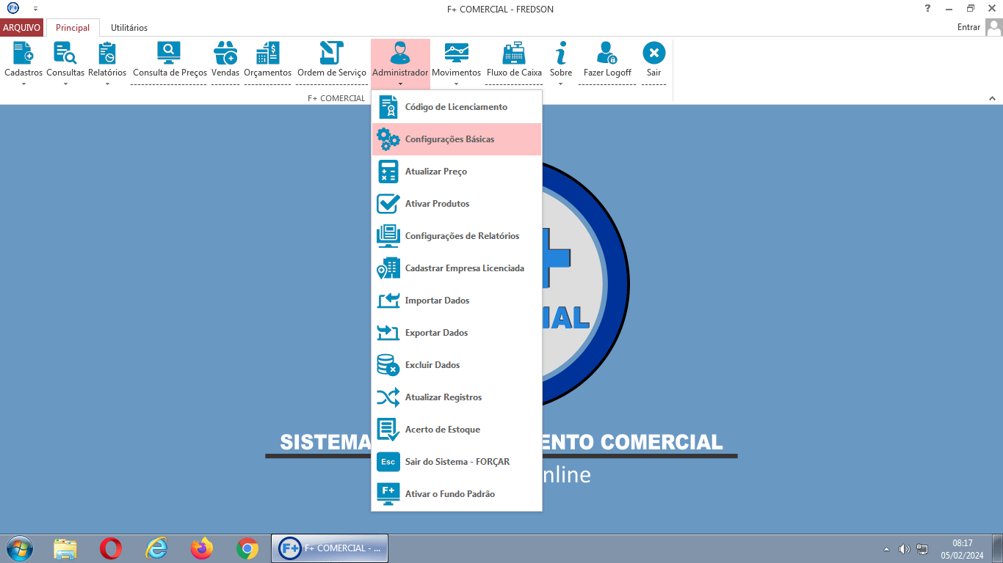Click the Entrar sign-in link

click(968, 28)
